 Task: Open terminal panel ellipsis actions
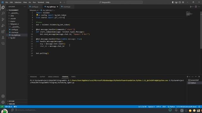tap(193, 77)
